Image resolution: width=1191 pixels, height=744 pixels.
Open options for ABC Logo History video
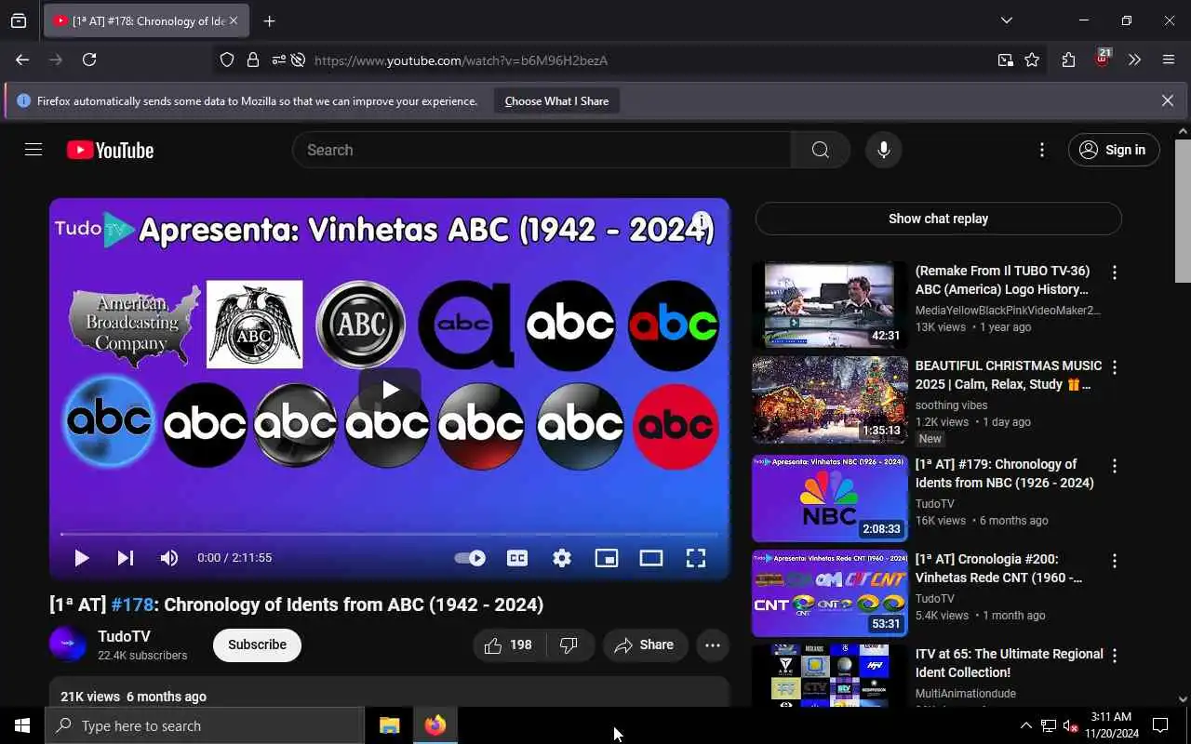[x=1114, y=272]
